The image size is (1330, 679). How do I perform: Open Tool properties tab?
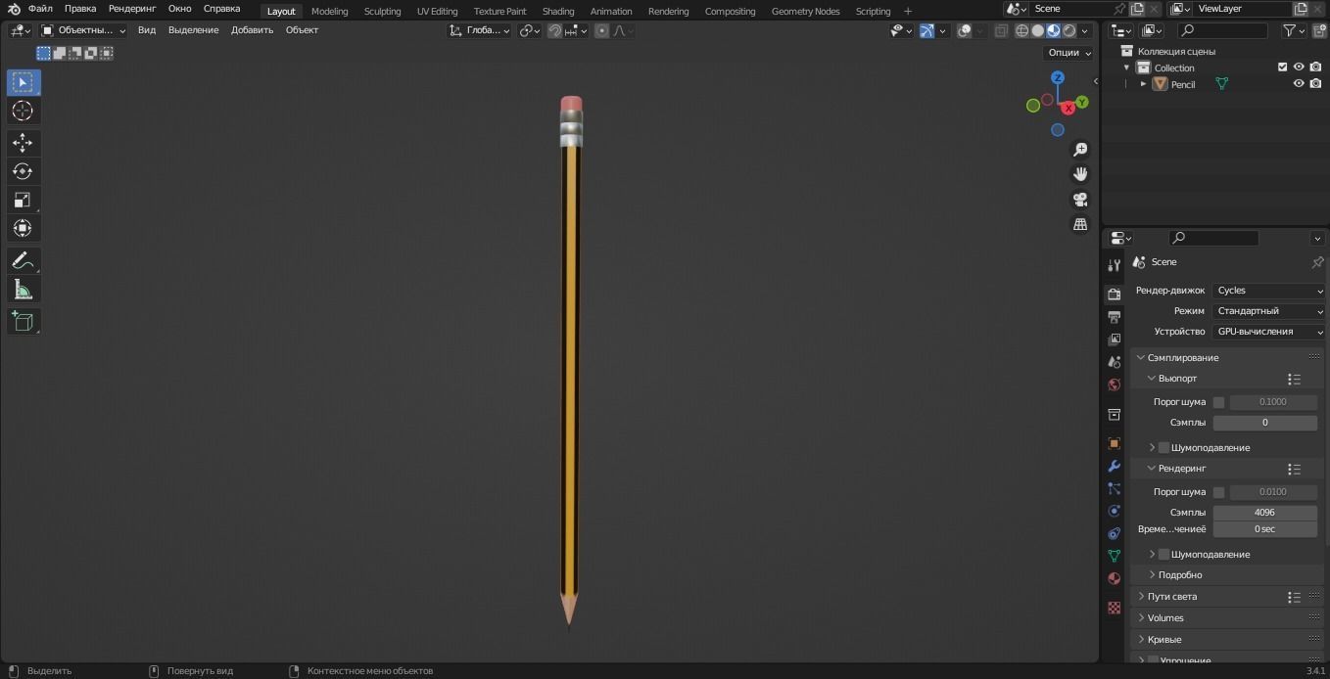(1114, 265)
